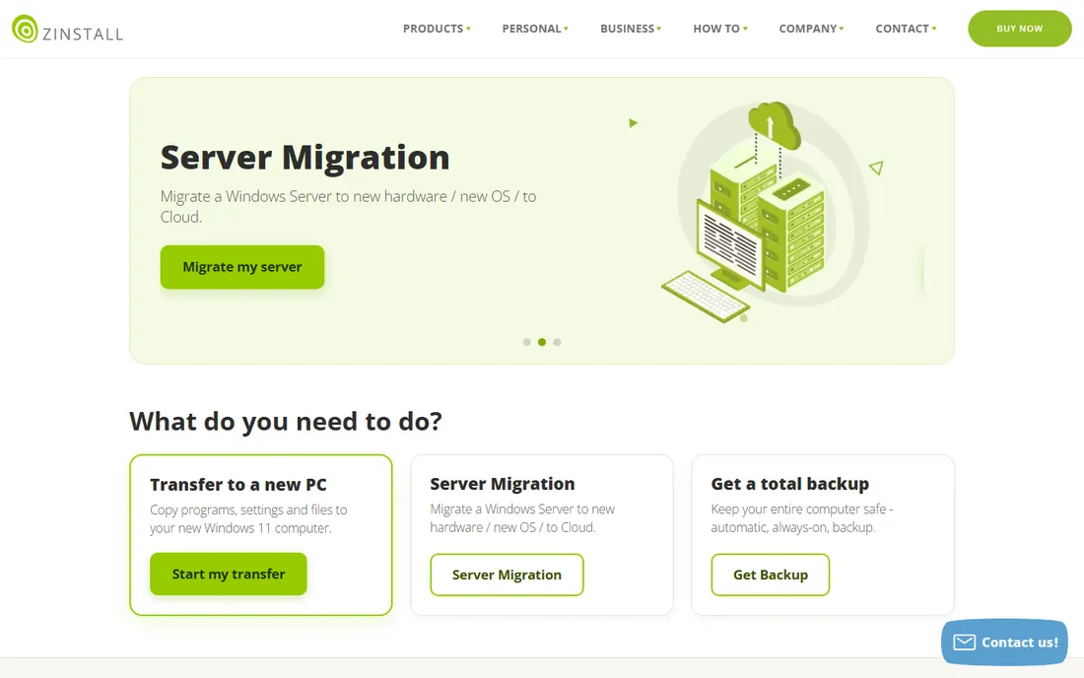Click the Server Migration banner heading

(305, 158)
